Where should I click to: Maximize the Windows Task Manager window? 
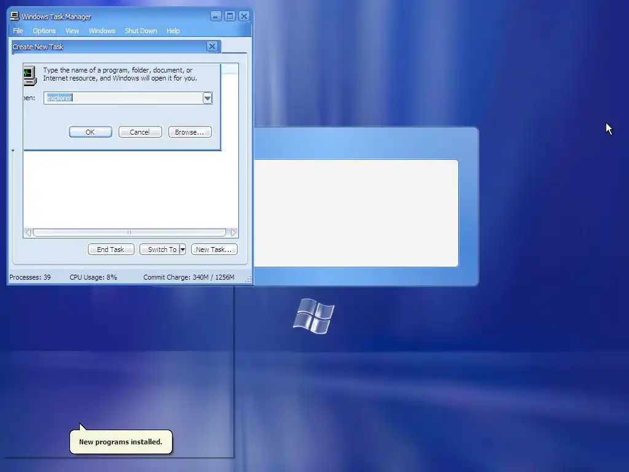click(230, 16)
